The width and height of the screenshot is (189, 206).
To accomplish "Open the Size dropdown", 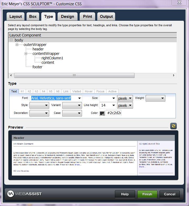I will click(114, 98).
